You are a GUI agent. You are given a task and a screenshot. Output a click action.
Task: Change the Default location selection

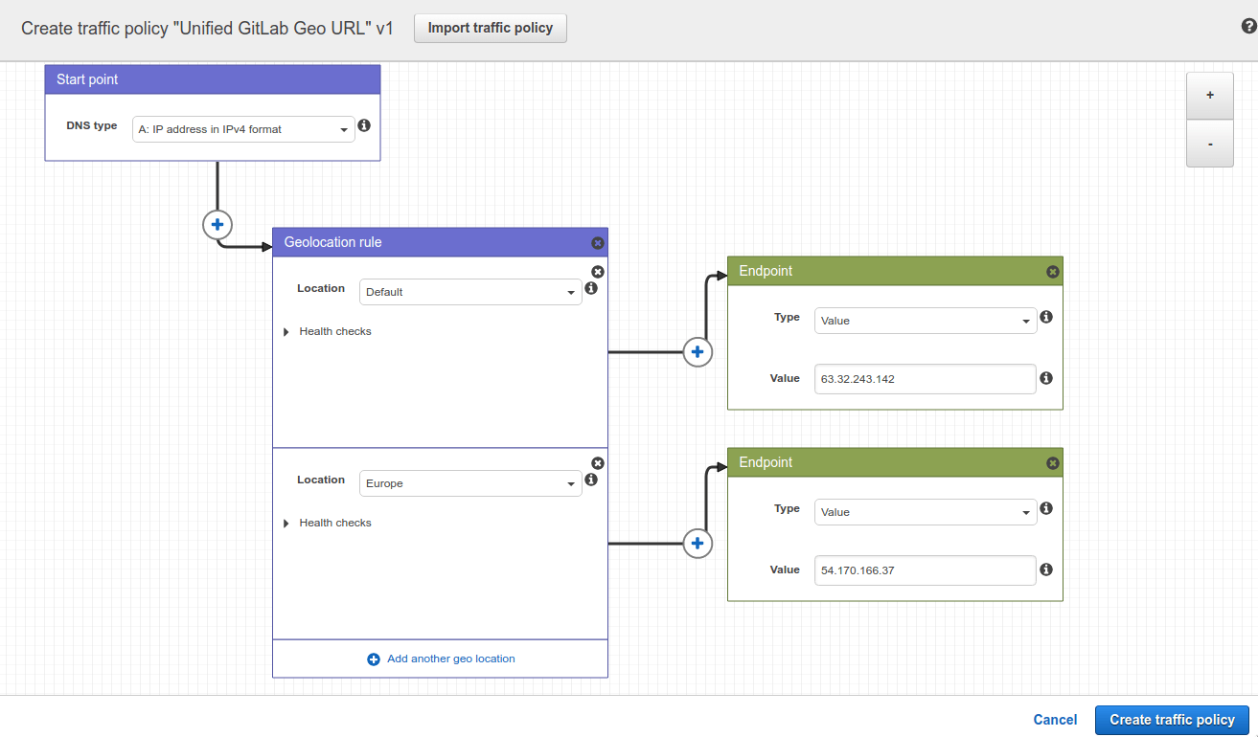469,291
